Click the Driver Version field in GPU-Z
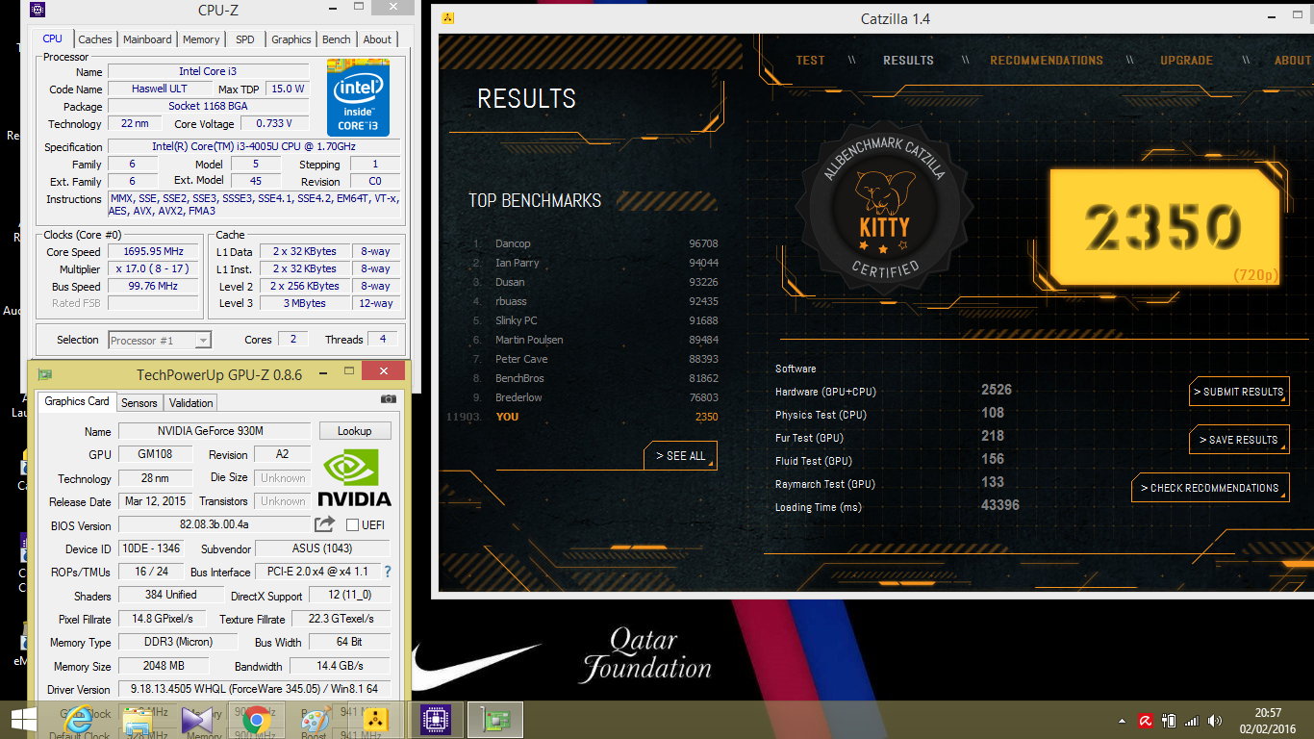1314x739 pixels. point(254,689)
